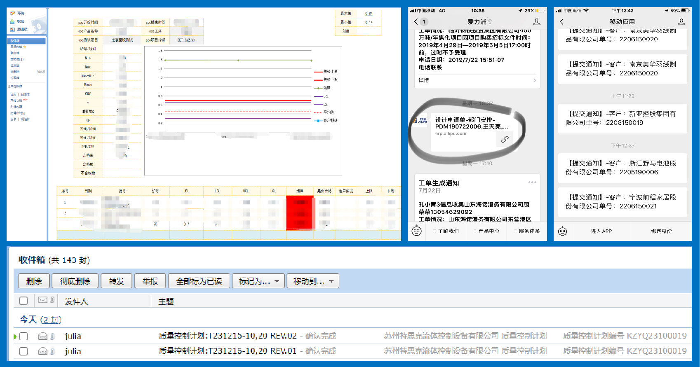The height and width of the screenshot is (367, 700).
Task: Open profile icon in 移动应用 header
Action: tap(681, 22)
